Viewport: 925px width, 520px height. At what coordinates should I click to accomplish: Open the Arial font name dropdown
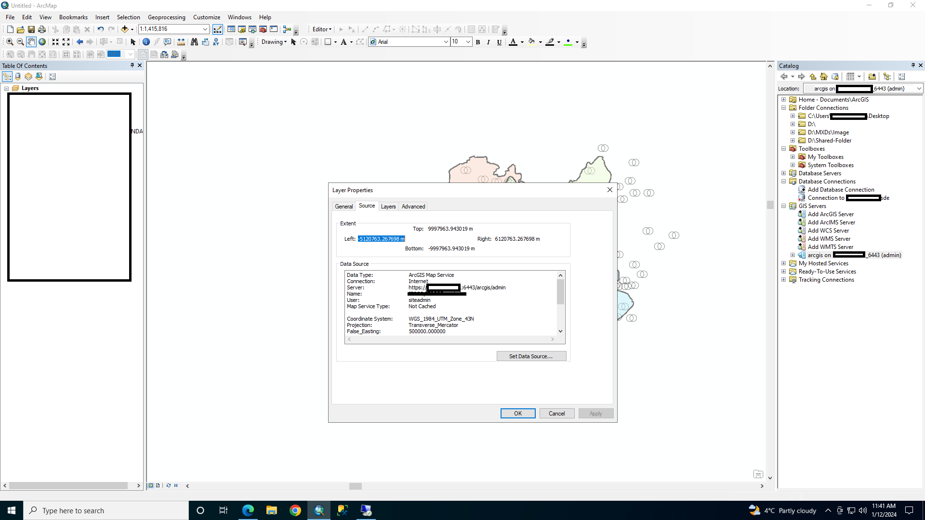(x=446, y=42)
